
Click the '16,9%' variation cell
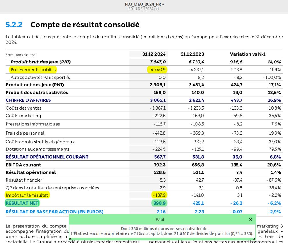274,100
